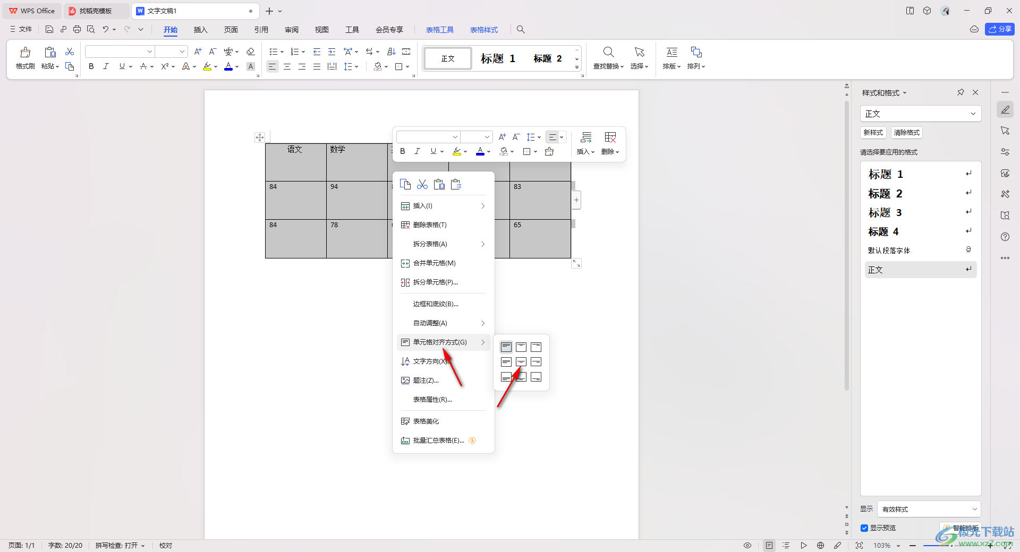Choose 边框和底纹(B) from context menu
Viewport: 1020px width, 552px height.
click(x=443, y=304)
